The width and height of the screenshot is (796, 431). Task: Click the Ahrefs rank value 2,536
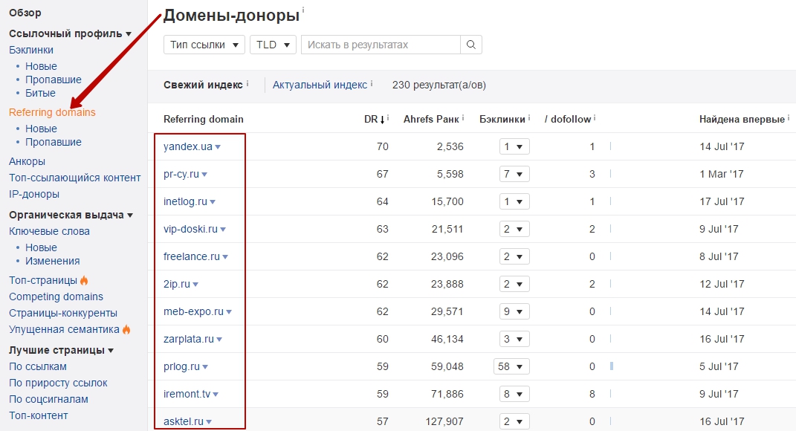click(x=450, y=146)
